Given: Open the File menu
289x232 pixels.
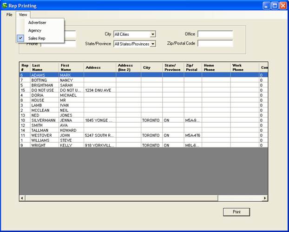Looking at the screenshot, I should coord(9,15).
